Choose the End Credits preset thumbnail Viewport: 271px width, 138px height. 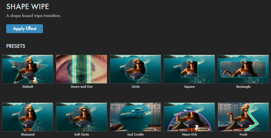[135, 117]
